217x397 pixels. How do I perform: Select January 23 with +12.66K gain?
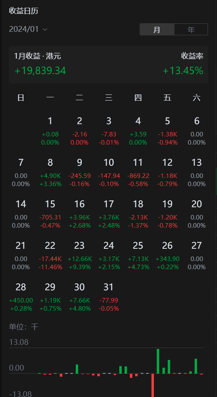[x=79, y=256]
